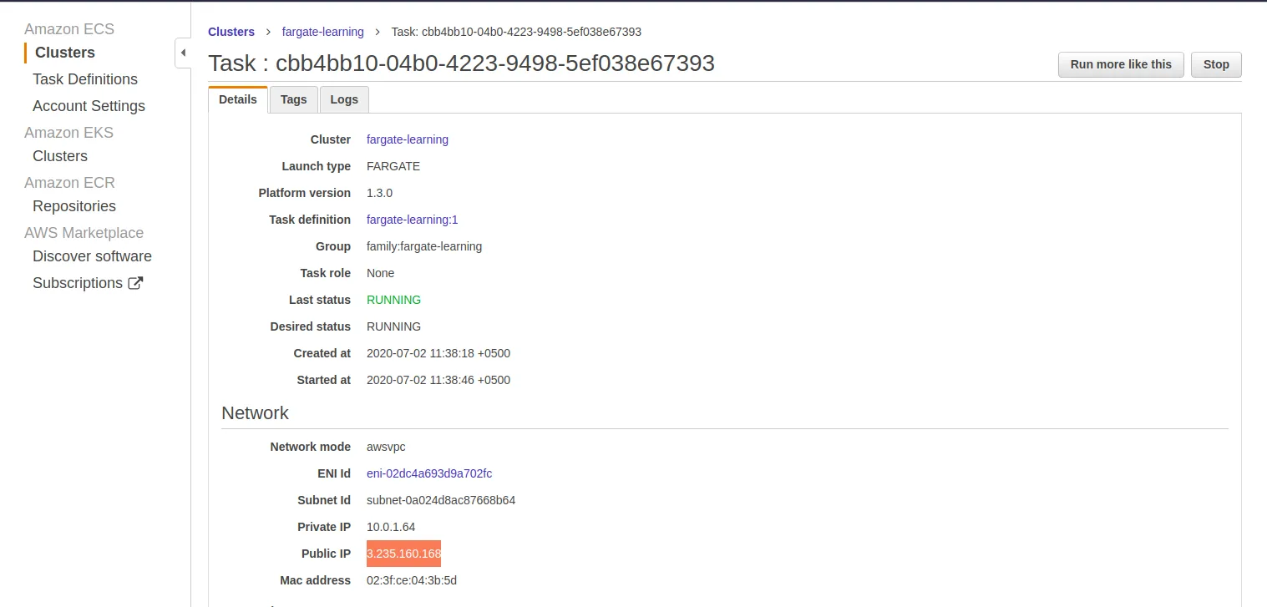Viewport: 1267px width, 607px height.
Task: Click the green RUNNING last status
Action: tap(393, 300)
